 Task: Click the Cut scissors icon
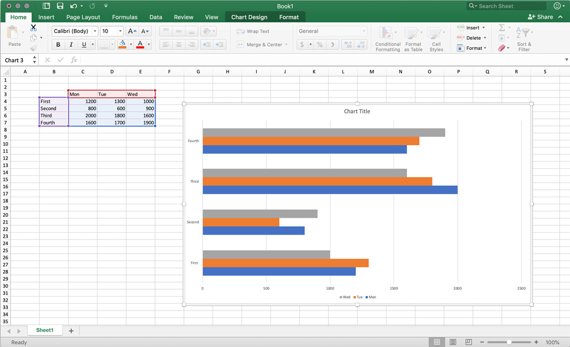point(33,28)
